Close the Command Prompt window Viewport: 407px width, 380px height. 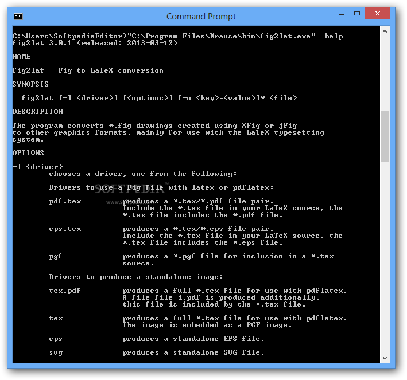click(x=377, y=14)
